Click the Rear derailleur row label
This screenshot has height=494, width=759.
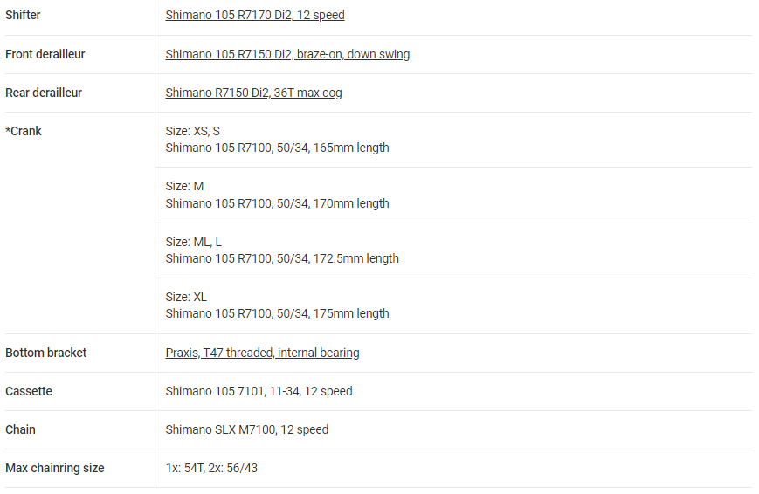tap(44, 93)
